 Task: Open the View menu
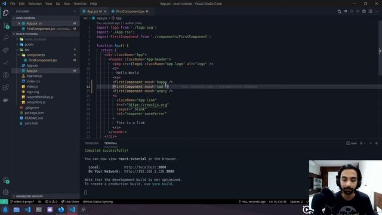[49, 4]
